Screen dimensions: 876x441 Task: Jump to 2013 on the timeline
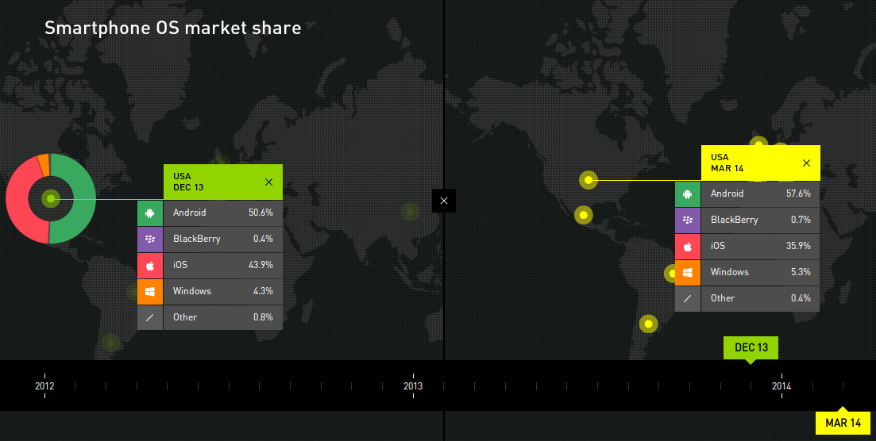413,386
